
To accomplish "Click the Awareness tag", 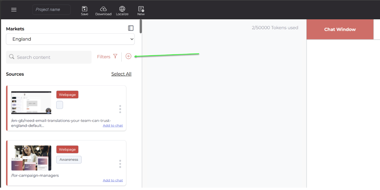I will (69, 160).
